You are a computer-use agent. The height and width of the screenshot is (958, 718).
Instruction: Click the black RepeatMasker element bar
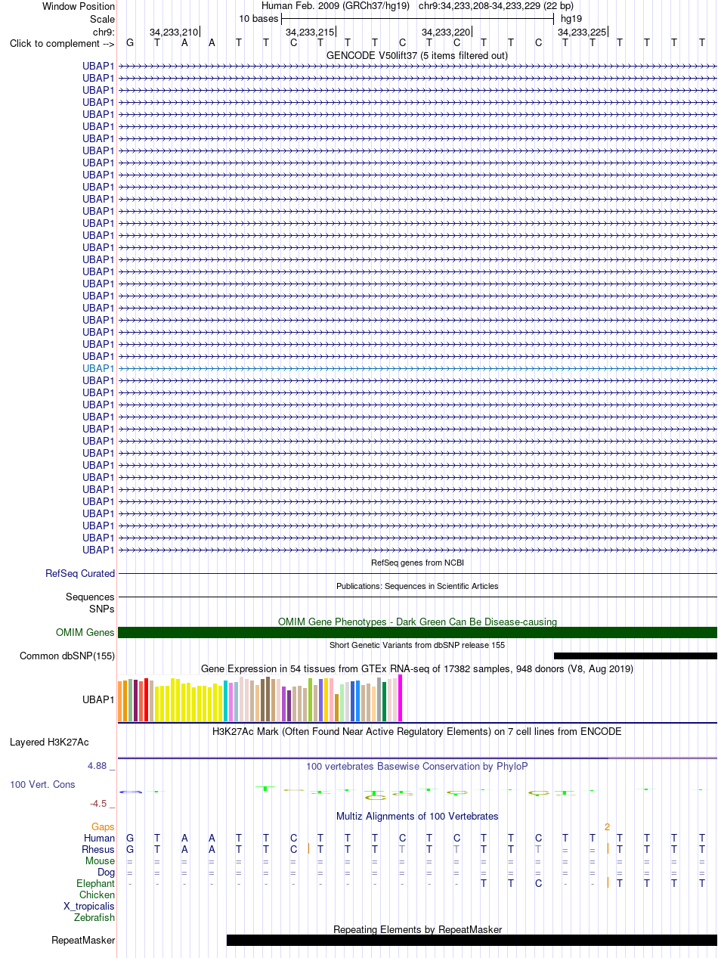(472, 941)
